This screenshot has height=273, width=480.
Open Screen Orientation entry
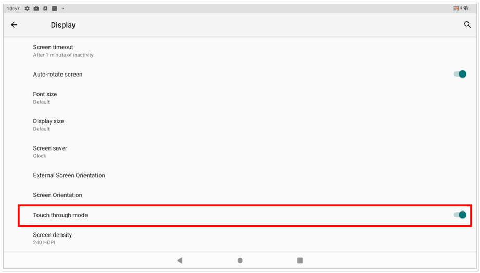[240, 195]
